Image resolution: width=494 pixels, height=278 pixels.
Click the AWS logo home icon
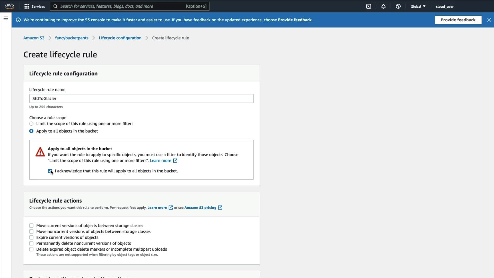pos(10,6)
